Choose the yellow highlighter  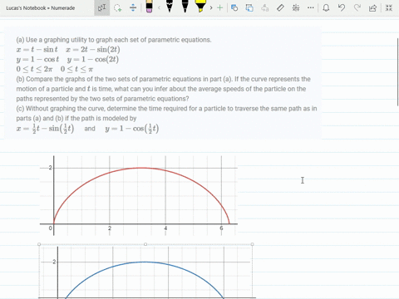pos(199,7)
